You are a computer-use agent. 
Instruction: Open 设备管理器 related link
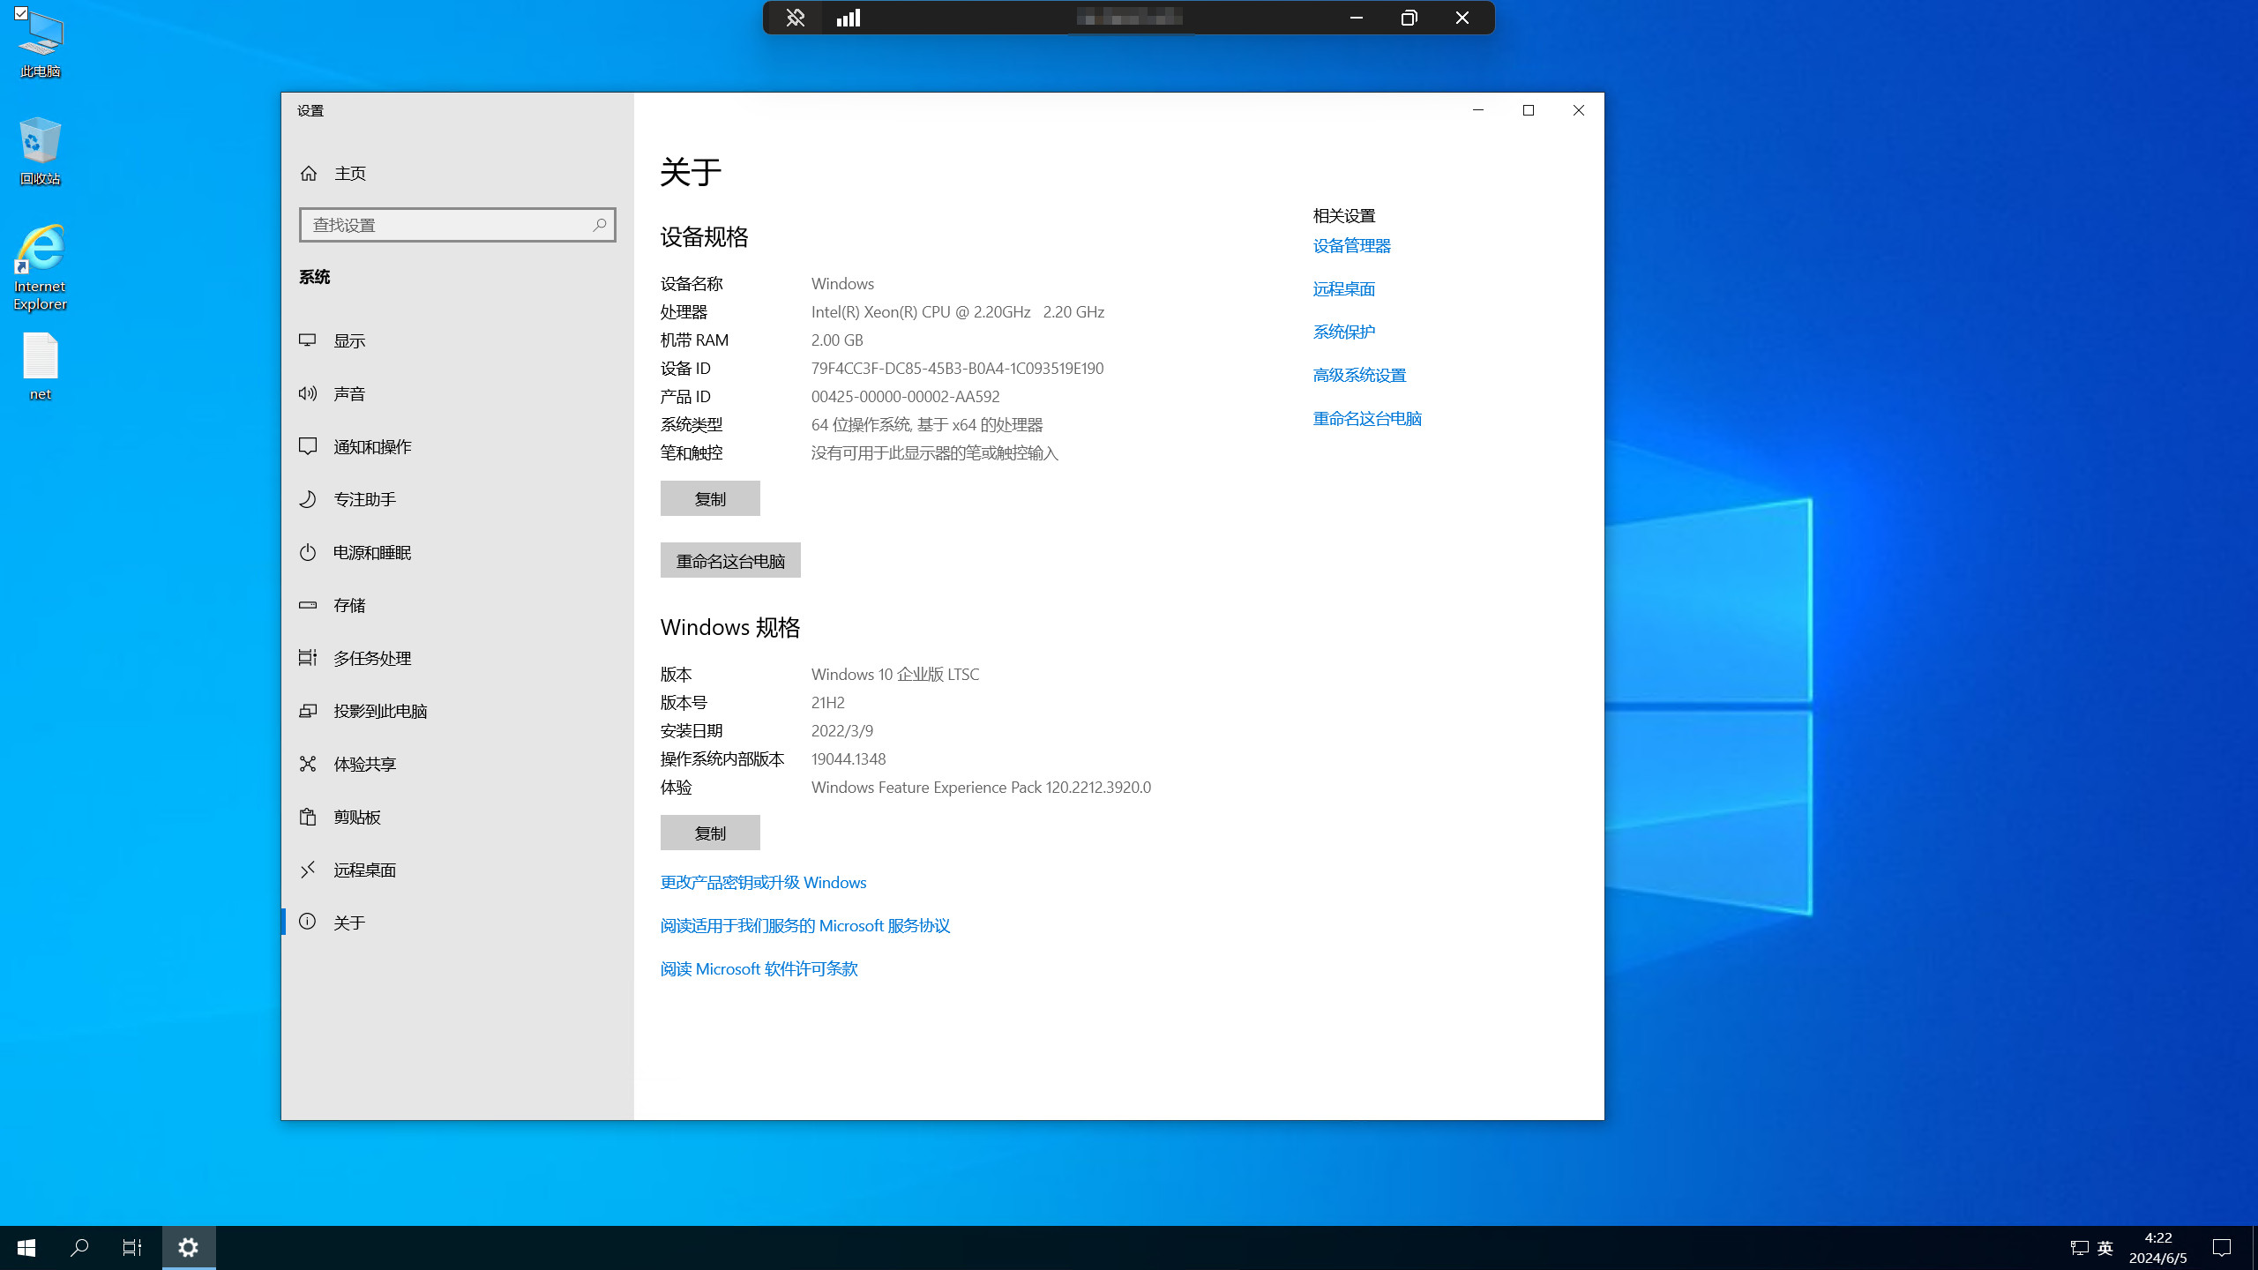tap(1351, 246)
